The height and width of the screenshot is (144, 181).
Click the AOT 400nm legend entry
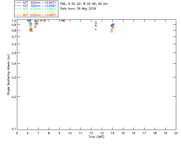click(36, 3)
